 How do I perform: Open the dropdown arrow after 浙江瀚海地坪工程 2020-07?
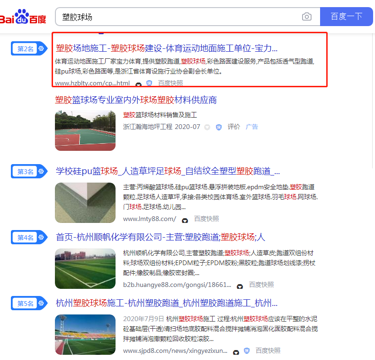pyautogui.click(x=207, y=127)
